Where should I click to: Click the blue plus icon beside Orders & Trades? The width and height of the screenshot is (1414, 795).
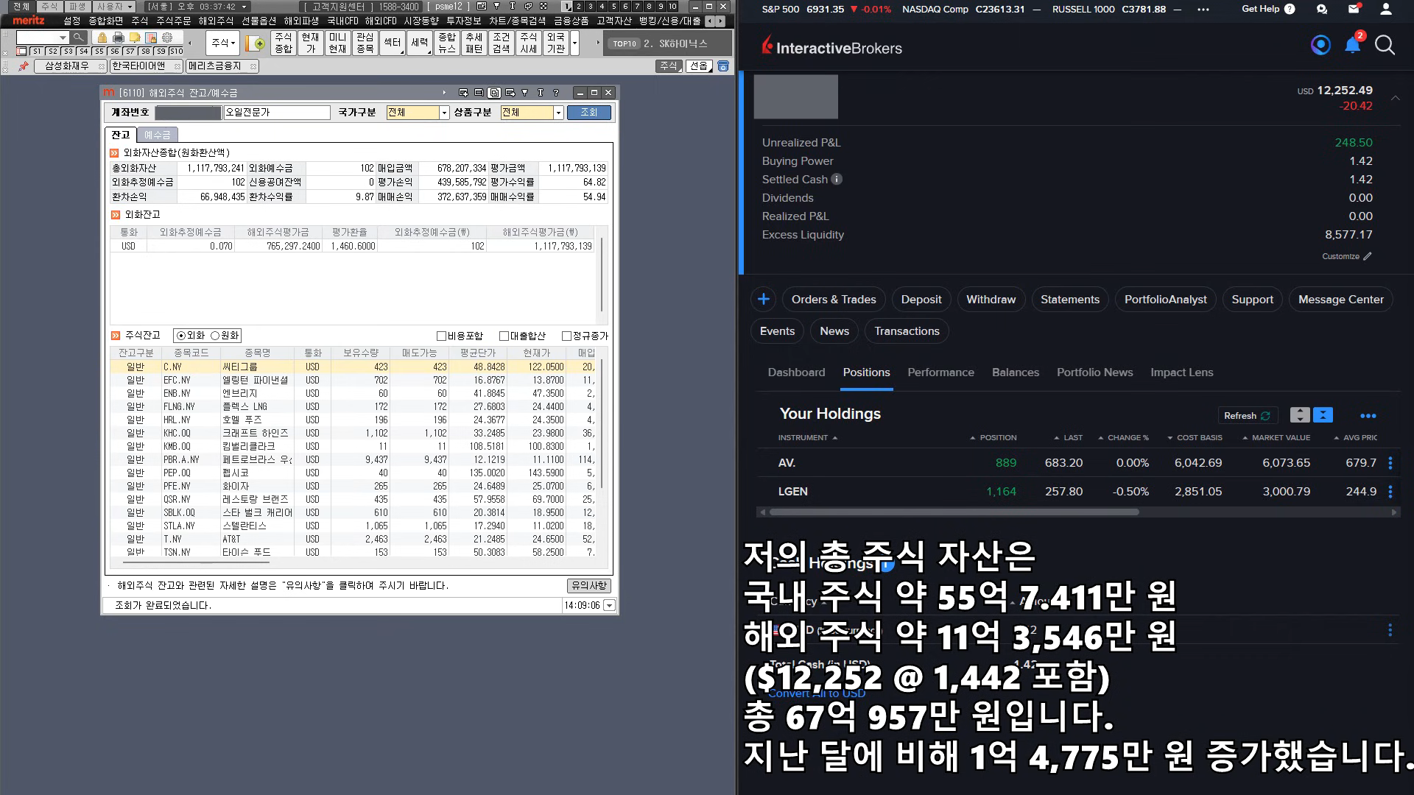[x=764, y=300]
